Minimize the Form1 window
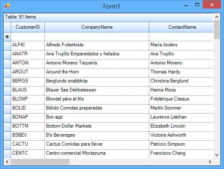 (186, 5)
